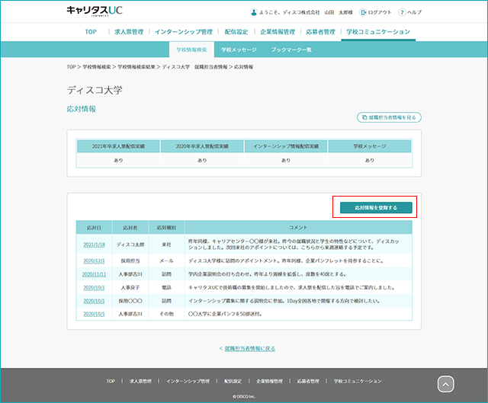Click the copy icon in 就職担当者情報を見る button
Screen dimensions: 488x403
(x=364, y=117)
